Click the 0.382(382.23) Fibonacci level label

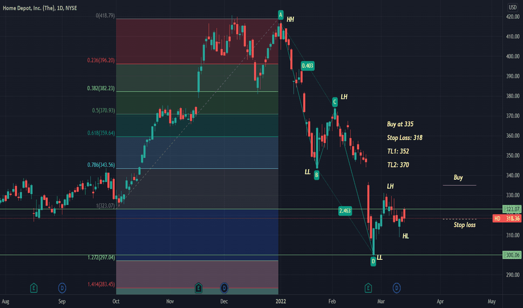101,88
